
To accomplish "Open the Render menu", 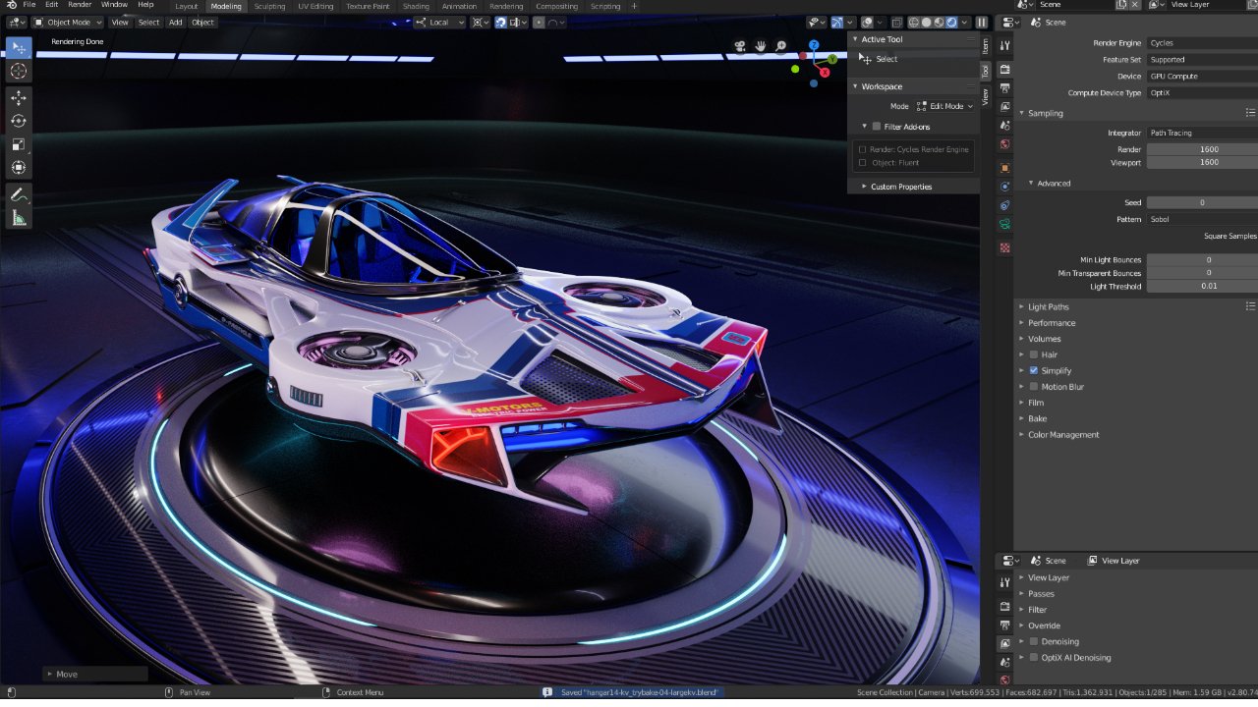I will [80, 5].
